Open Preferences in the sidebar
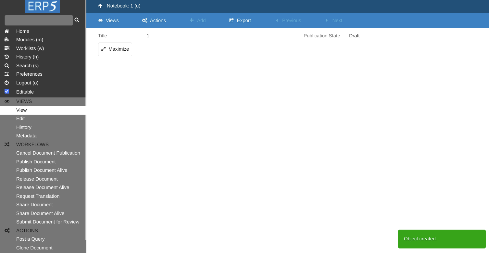This screenshot has width=489, height=253. pyautogui.click(x=29, y=74)
